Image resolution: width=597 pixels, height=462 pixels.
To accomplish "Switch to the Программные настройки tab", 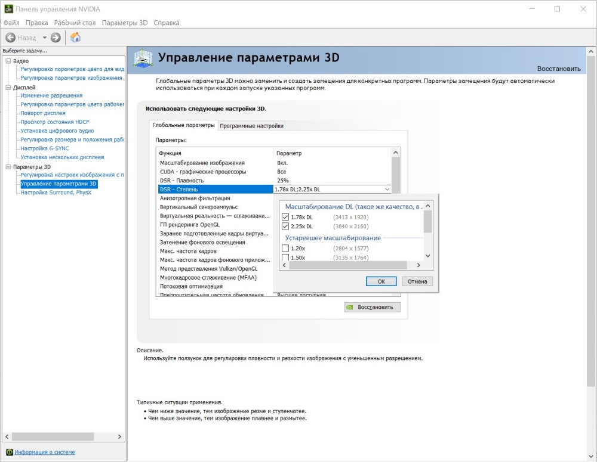I will pyautogui.click(x=252, y=126).
